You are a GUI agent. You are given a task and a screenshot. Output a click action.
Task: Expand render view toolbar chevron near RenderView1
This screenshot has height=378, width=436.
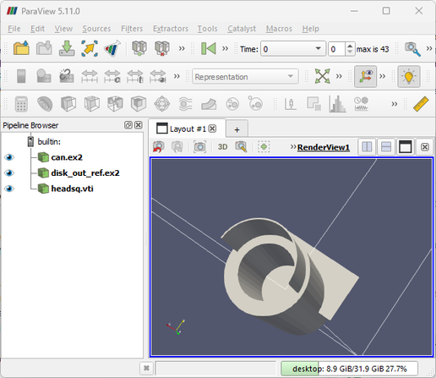coord(293,146)
